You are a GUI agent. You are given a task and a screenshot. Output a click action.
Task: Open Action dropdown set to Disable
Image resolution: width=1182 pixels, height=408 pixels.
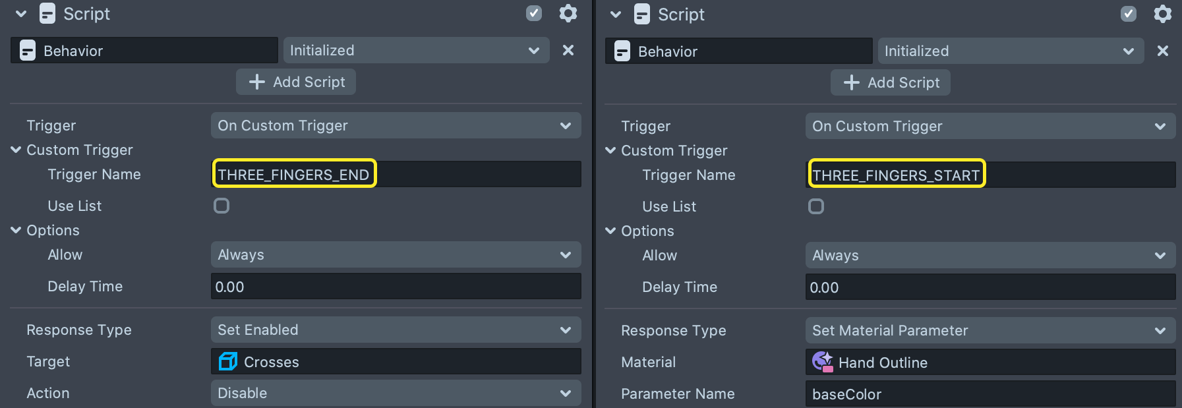(x=396, y=393)
